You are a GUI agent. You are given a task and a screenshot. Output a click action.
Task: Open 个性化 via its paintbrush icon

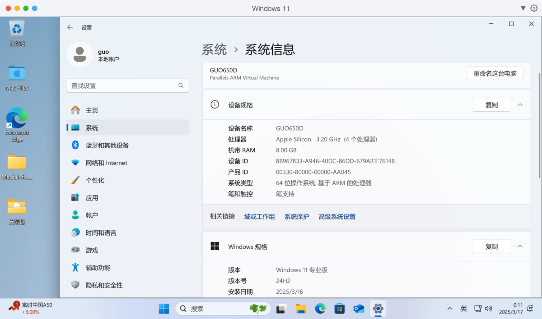[x=75, y=180]
